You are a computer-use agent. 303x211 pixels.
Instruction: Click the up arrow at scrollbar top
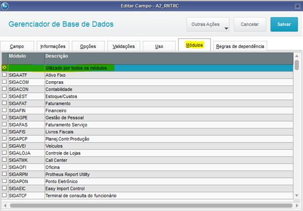coord(297,56)
